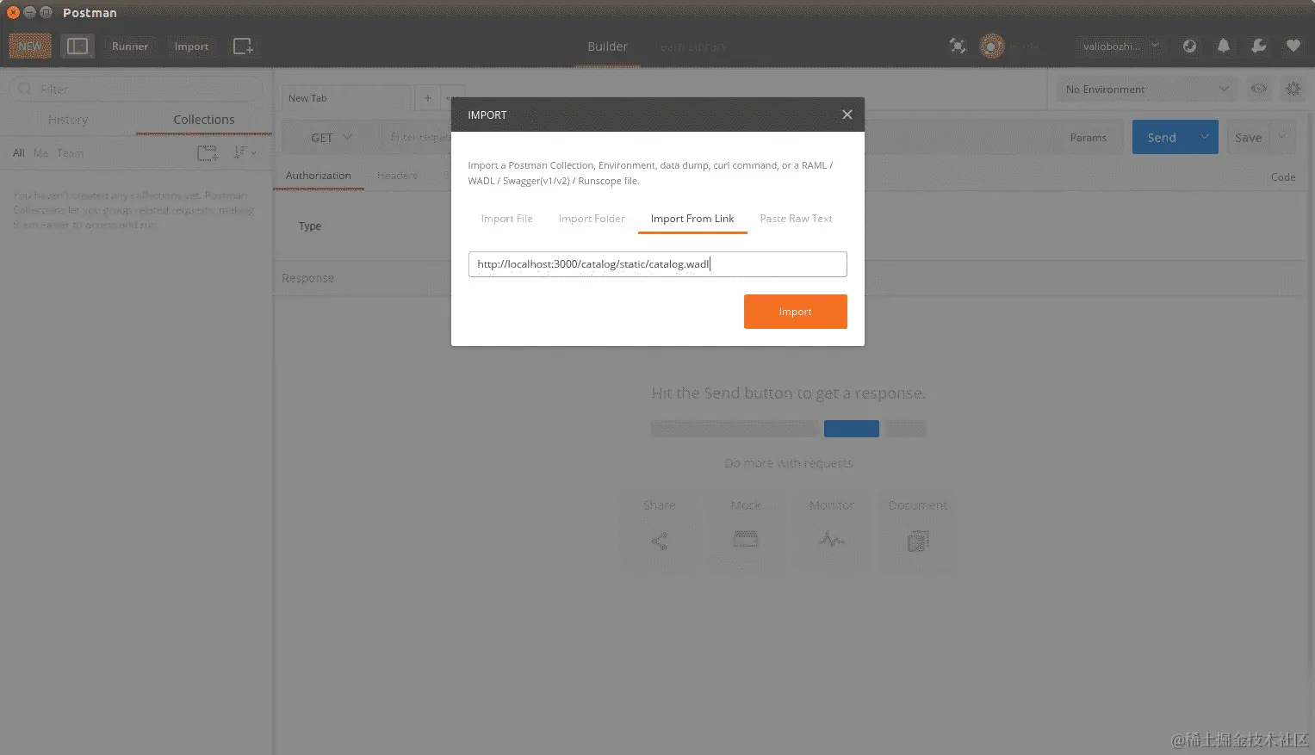Image resolution: width=1315 pixels, height=755 pixels.
Task: Click the orange Import button in dialog
Action: (x=795, y=312)
